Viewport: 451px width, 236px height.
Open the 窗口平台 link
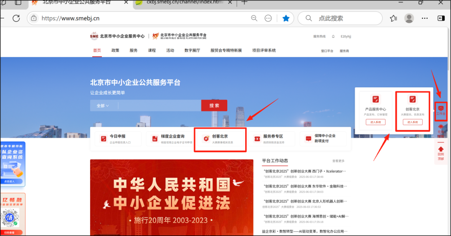(327, 51)
